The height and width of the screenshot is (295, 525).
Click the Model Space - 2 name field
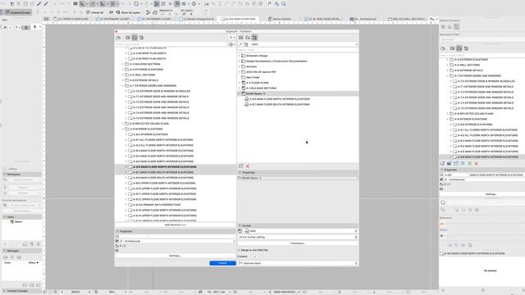pyautogui.click(x=299, y=178)
